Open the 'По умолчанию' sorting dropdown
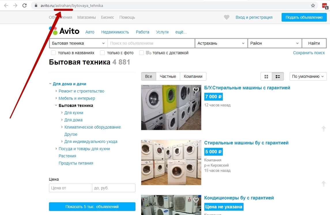 308,76
